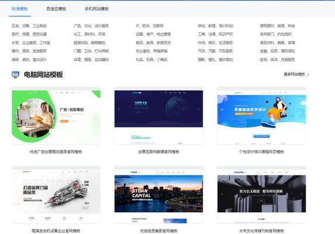335x234 pixels.
Task: Choose the 体育、健身、运动器材 category
Action: coord(91,60)
